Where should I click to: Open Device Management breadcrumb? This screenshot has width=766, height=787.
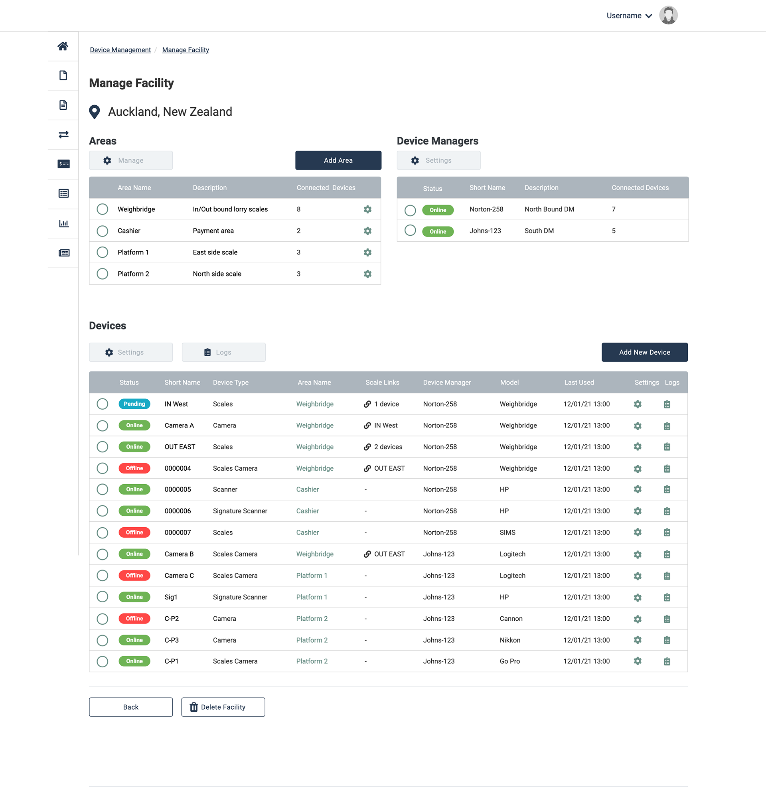tap(120, 50)
